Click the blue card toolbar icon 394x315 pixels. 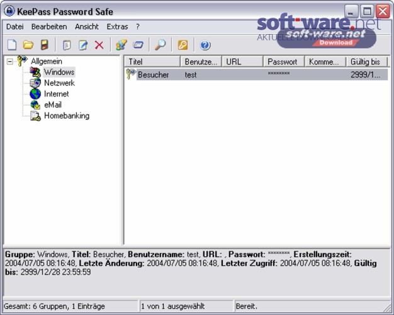pos(138,45)
